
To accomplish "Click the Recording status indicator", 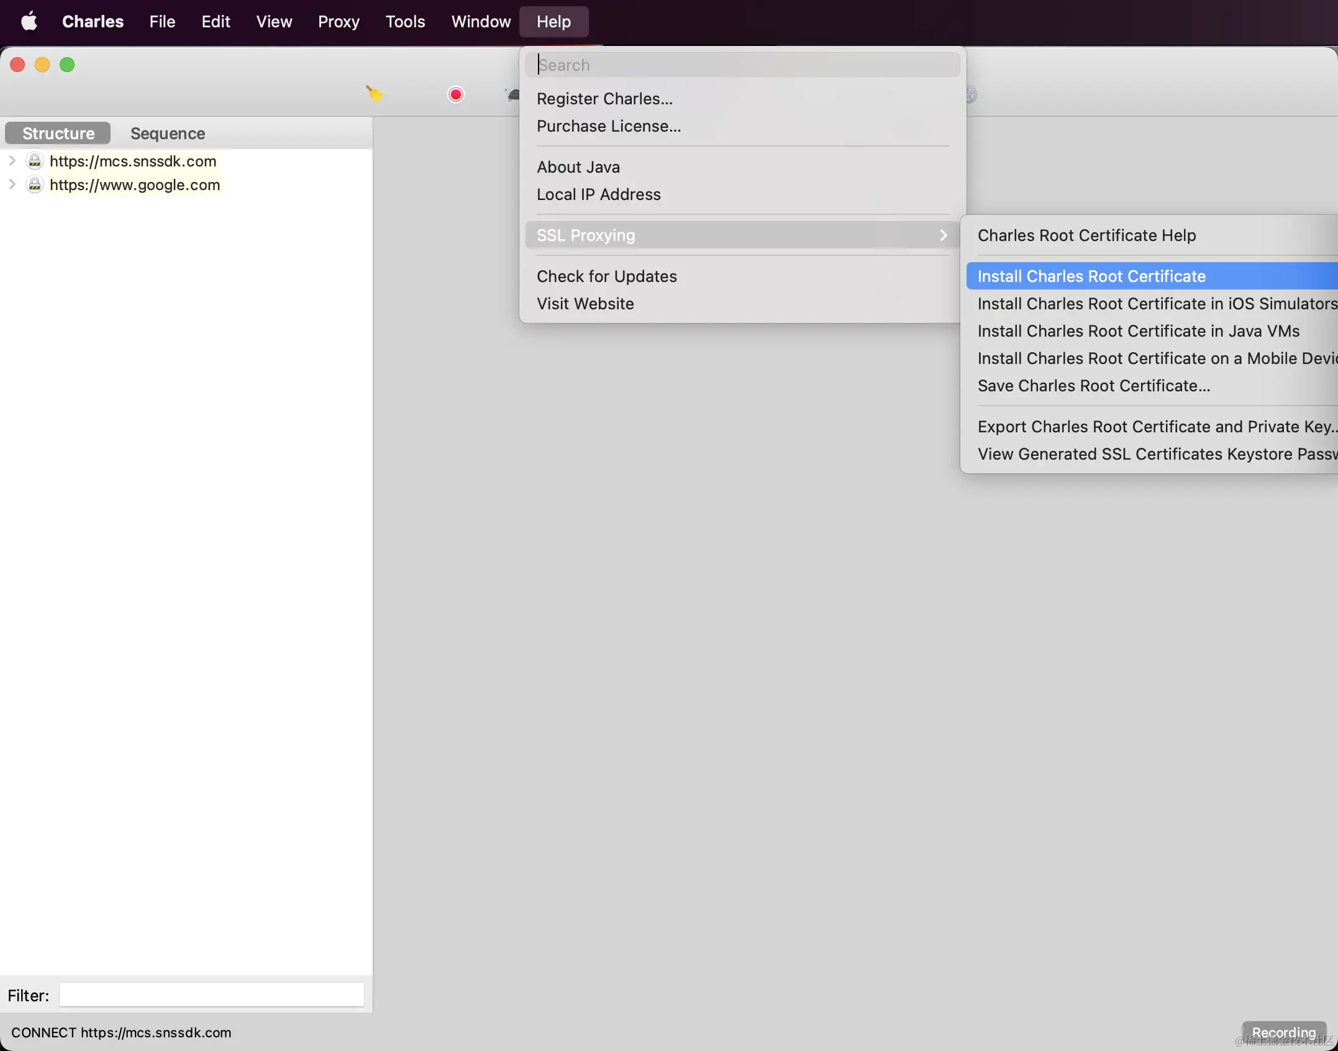I will coord(1284,1032).
